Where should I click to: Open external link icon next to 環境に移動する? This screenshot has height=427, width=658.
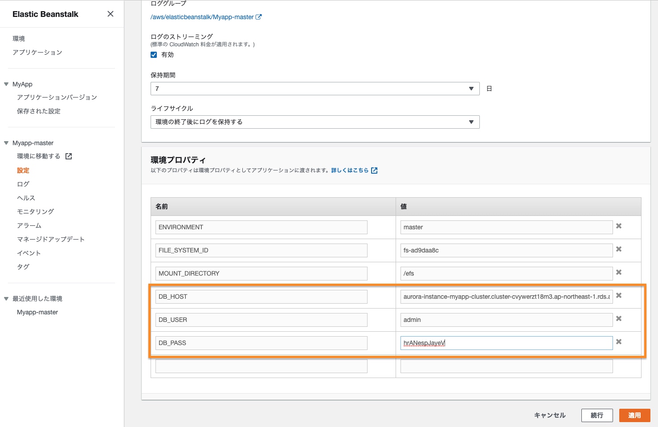coord(69,156)
